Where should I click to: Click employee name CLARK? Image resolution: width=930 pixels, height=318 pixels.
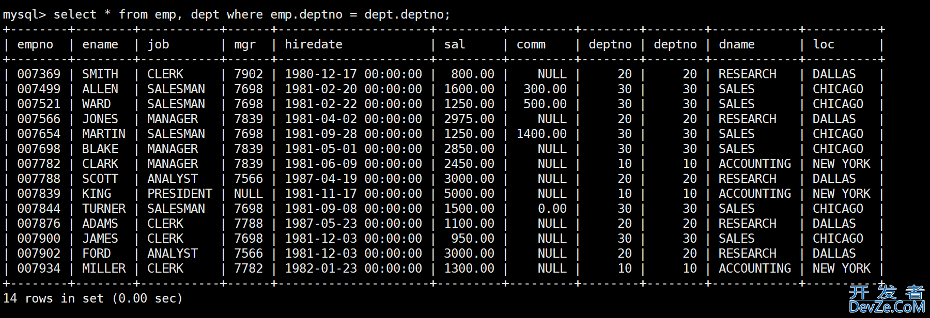click(x=100, y=164)
